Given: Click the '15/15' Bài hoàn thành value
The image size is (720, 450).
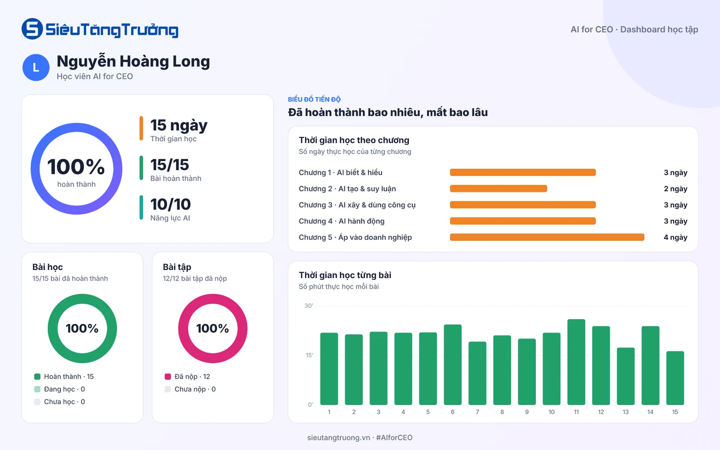Looking at the screenshot, I should coord(170,165).
